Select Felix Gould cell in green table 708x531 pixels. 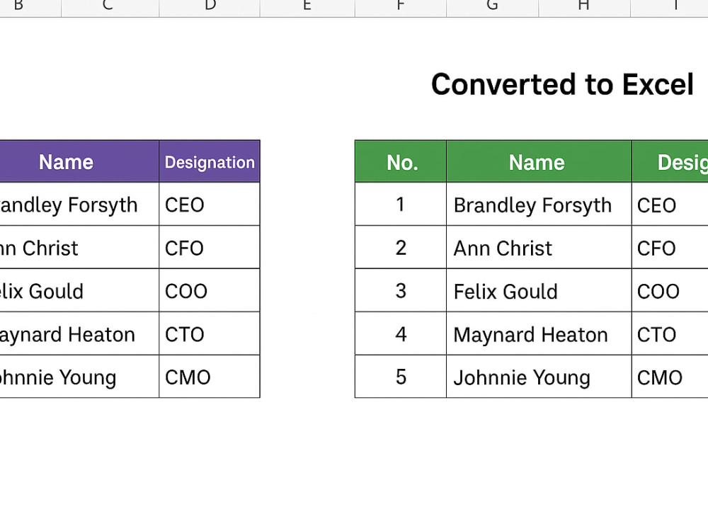[x=539, y=290]
